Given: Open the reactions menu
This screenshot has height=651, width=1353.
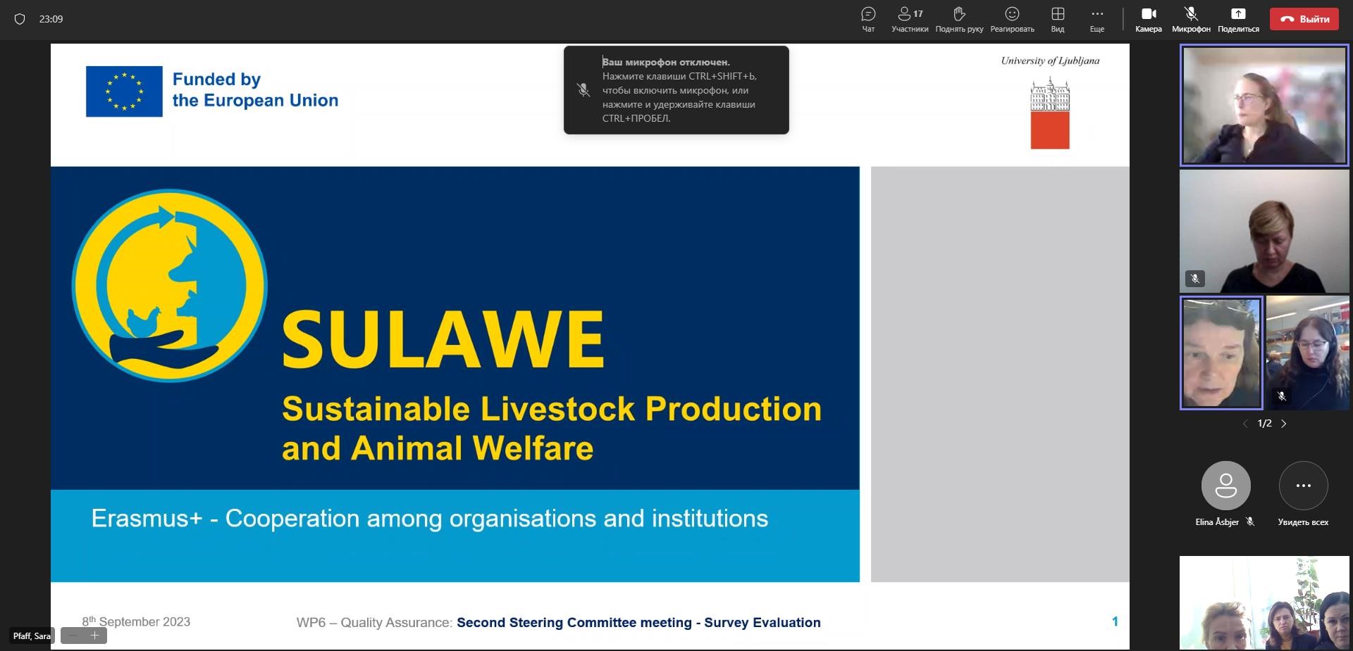Looking at the screenshot, I should tap(1012, 20).
